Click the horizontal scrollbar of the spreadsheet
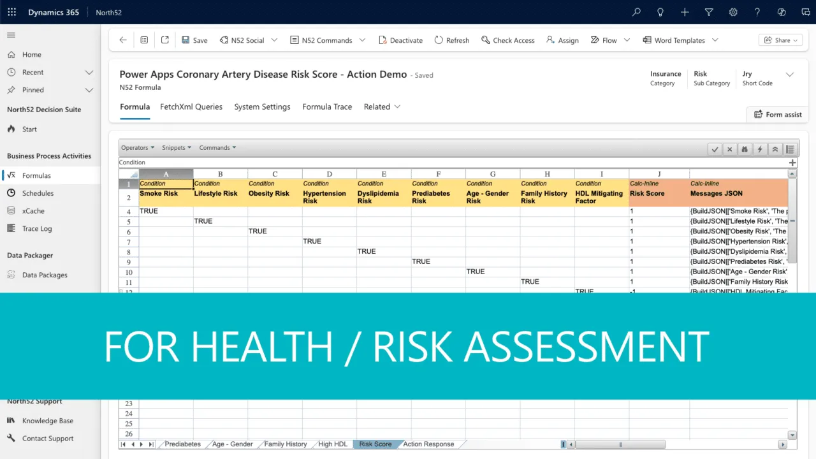Screen dimensions: 816x459 pyautogui.click(x=620, y=444)
